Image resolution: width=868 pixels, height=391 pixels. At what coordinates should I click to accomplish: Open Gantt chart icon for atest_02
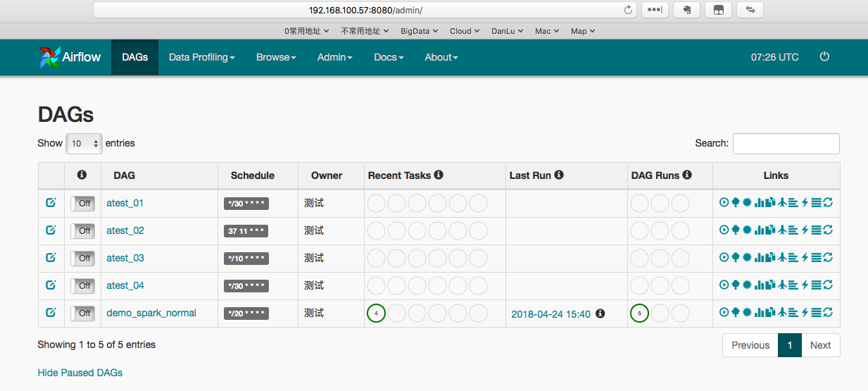793,230
